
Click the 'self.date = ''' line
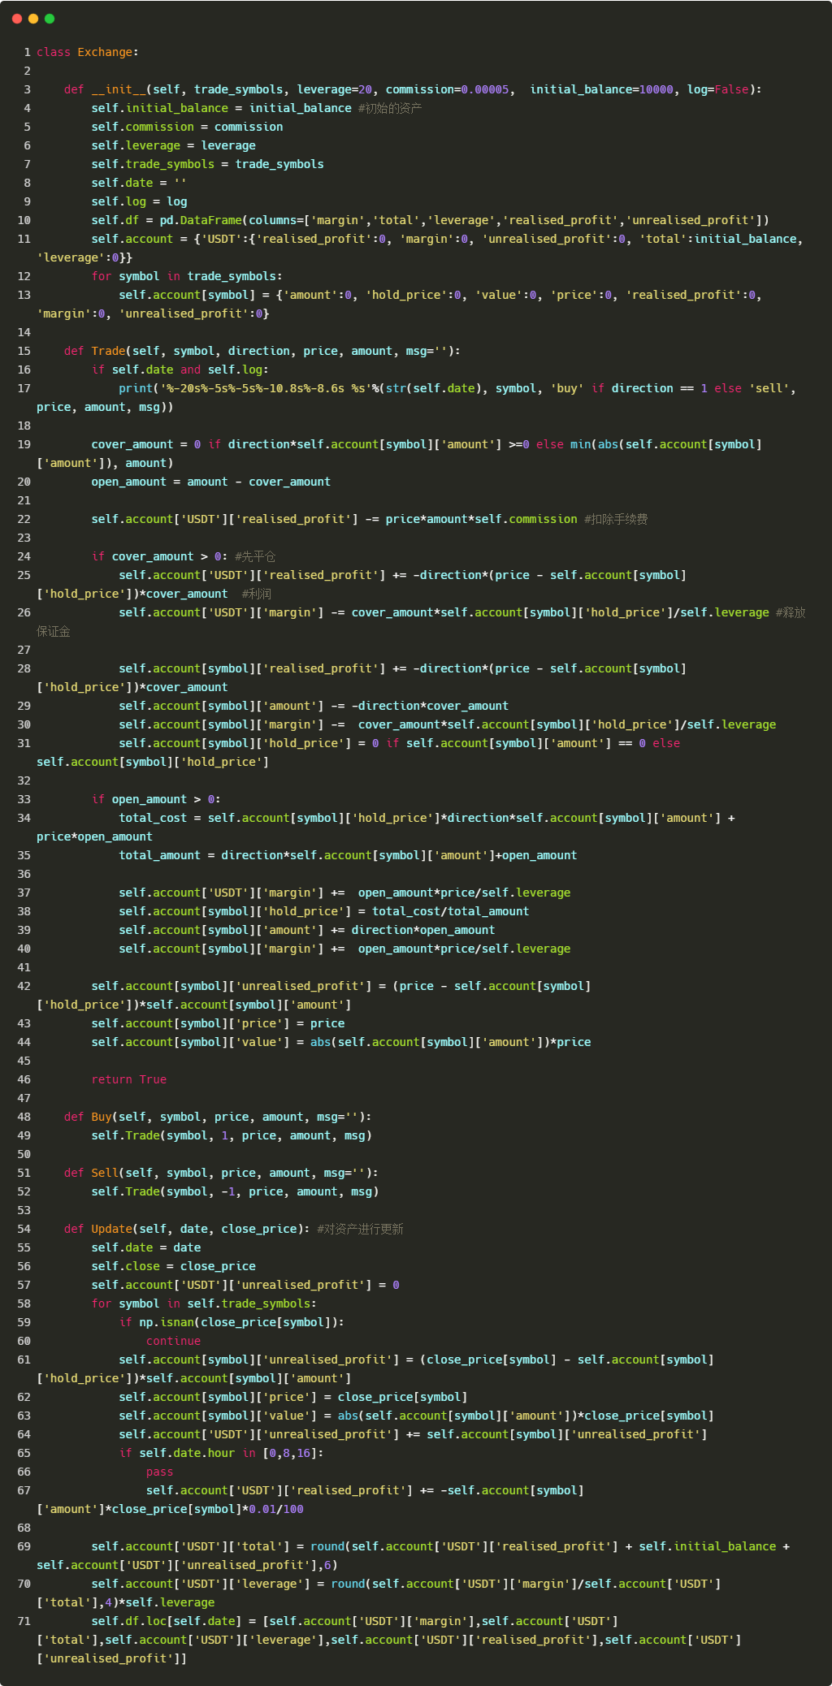(x=139, y=183)
